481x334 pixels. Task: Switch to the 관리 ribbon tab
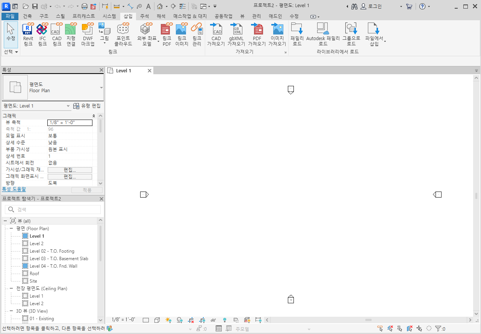[256, 16]
